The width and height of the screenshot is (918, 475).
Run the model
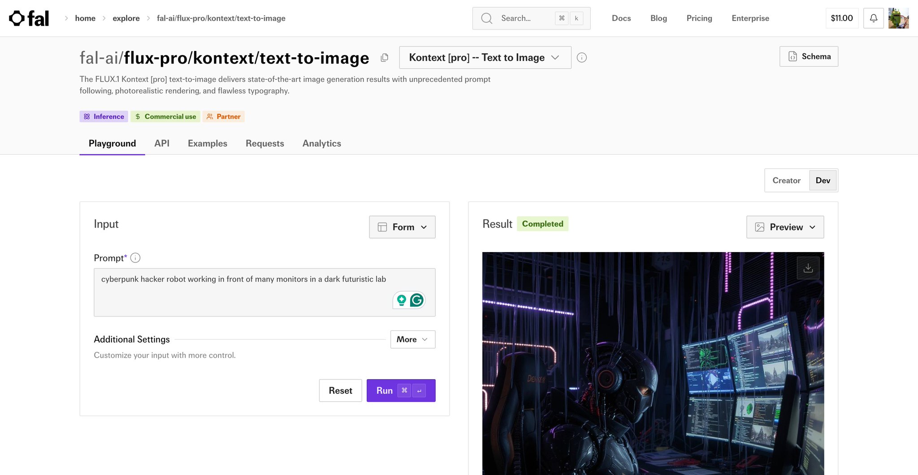[401, 390]
